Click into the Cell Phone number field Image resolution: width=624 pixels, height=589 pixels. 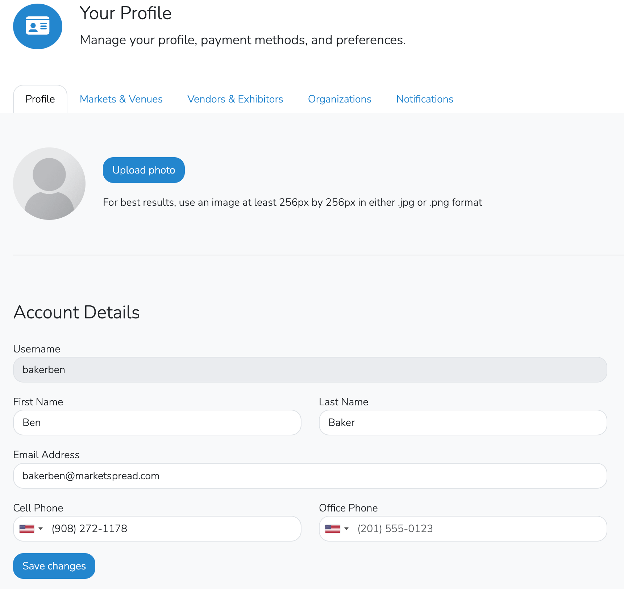pos(174,529)
